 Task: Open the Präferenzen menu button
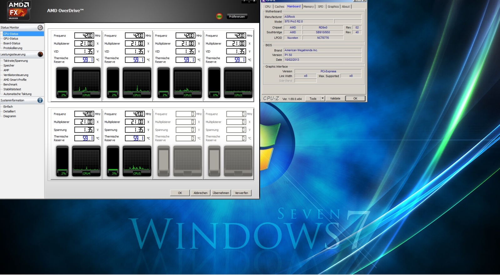tap(237, 17)
